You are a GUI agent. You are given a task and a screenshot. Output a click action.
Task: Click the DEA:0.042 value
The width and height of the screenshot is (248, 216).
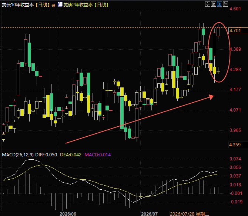pos(71,155)
